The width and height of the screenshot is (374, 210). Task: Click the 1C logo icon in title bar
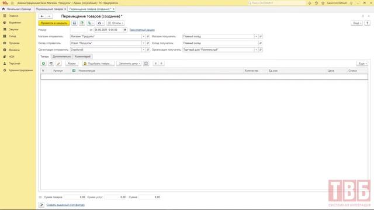point(5,3)
